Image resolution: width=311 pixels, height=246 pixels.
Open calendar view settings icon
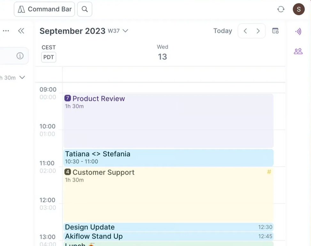click(275, 31)
